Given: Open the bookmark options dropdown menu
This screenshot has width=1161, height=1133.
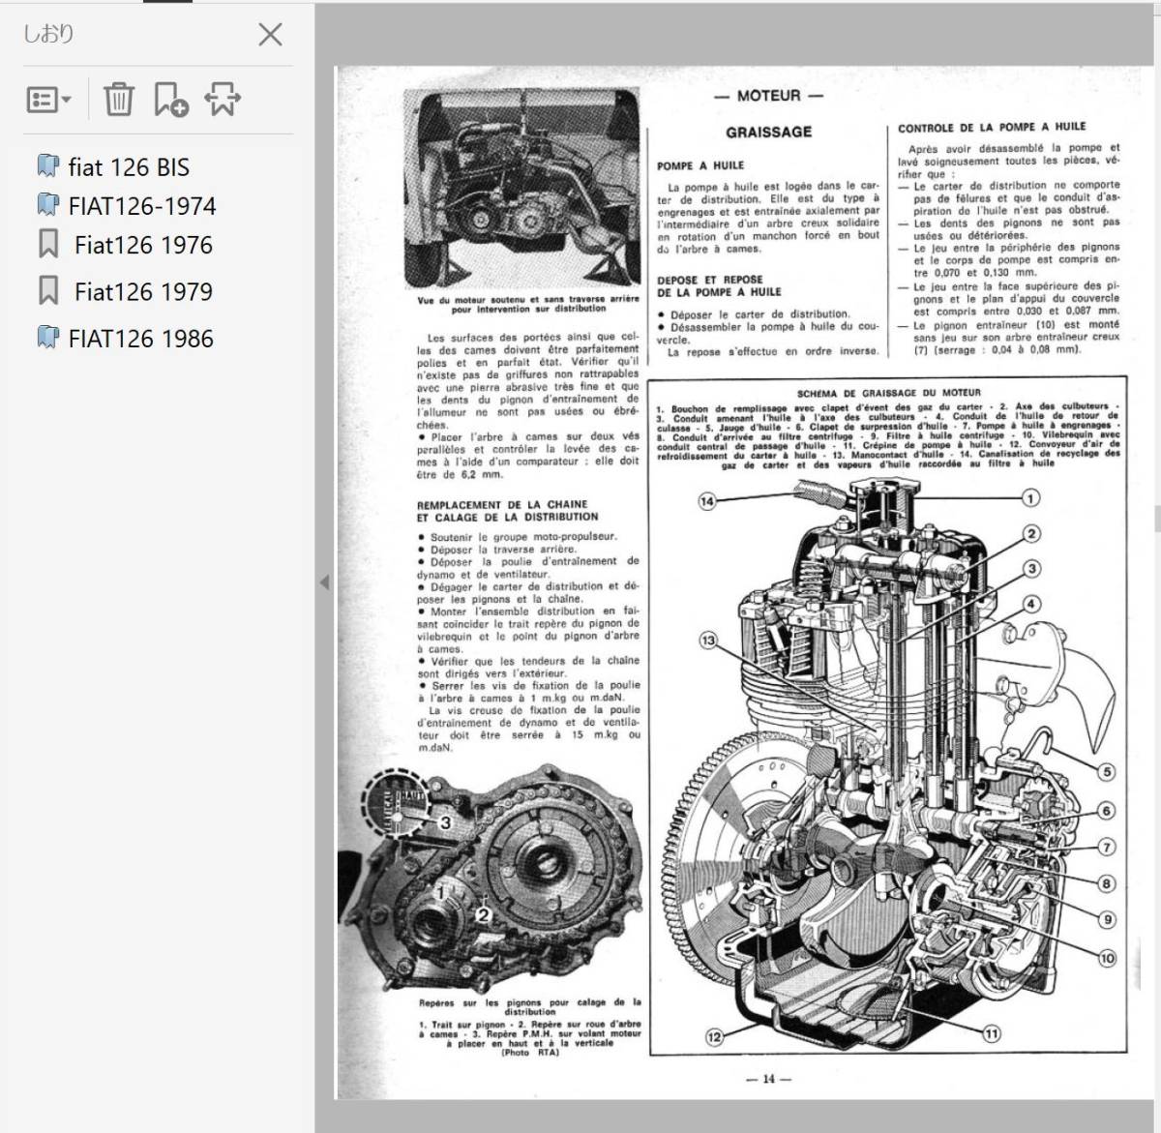Looking at the screenshot, I should [x=48, y=100].
